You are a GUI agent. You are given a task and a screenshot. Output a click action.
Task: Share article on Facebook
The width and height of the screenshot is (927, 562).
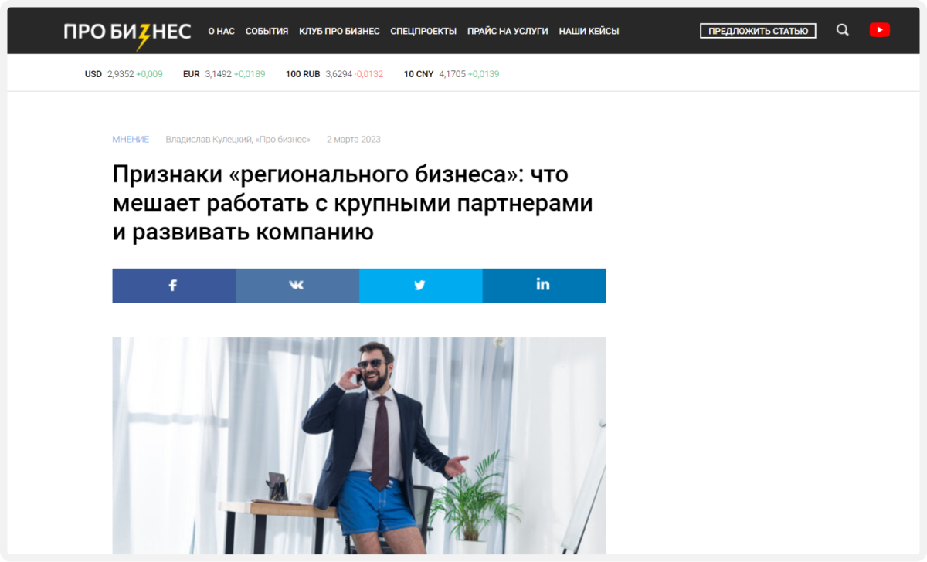click(174, 285)
